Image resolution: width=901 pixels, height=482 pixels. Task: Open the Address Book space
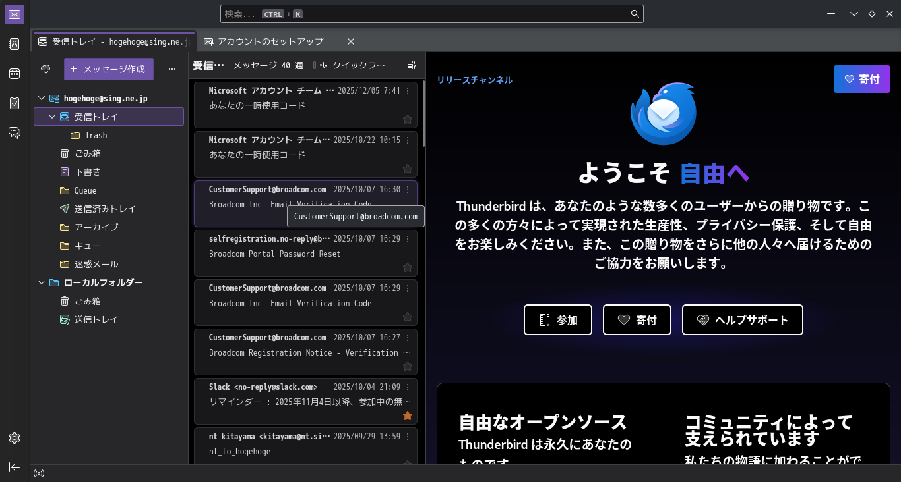[15, 44]
